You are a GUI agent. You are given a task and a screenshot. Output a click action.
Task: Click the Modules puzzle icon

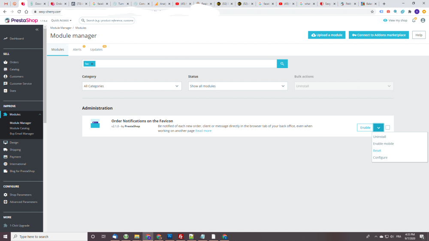click(6, 114)
